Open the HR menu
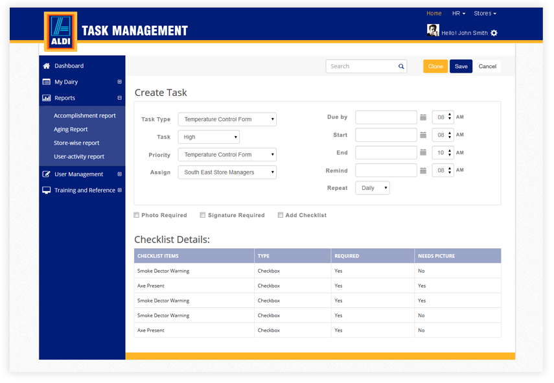Image resolution: width=554 pixels, height=383 pixels. (x=458, y=14)
